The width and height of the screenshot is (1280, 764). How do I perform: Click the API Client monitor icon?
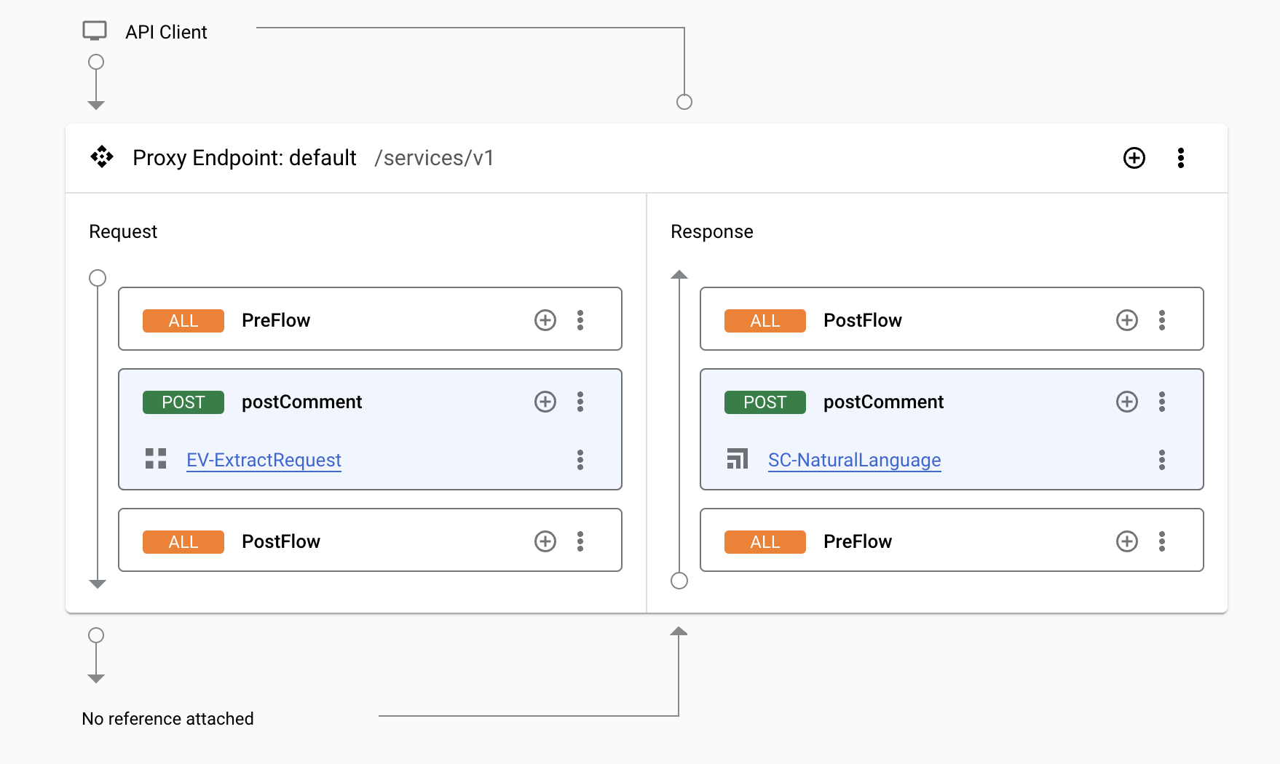pos(95,31)
